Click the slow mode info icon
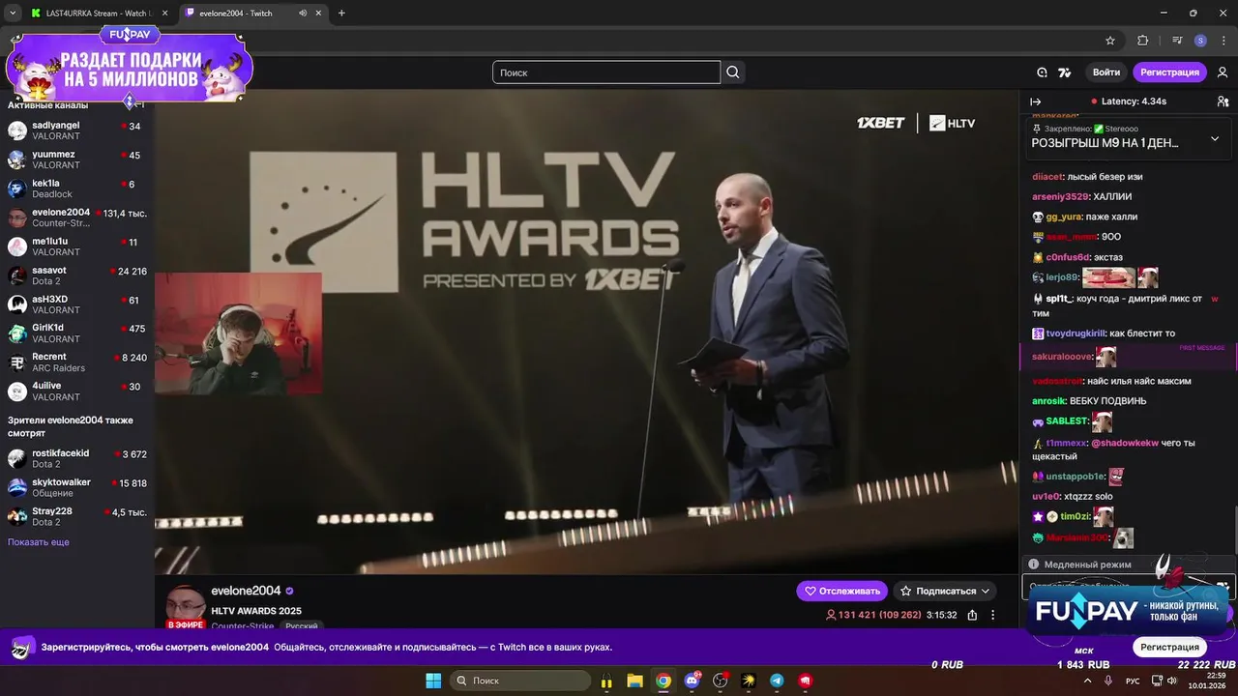 pos(1034,565)
